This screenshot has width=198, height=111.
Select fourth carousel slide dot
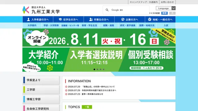click(104, 69)
